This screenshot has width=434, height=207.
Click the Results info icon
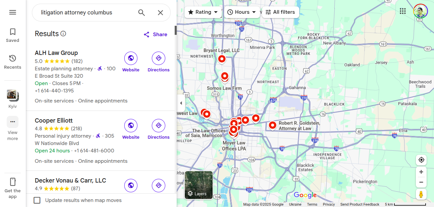pyautogui.click(x=63, y=34)
